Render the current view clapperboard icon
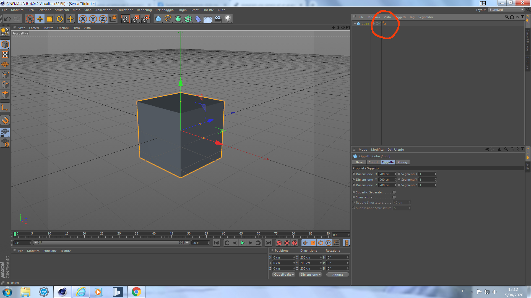Screen dimensions: 531x298 tap(125, 19)
